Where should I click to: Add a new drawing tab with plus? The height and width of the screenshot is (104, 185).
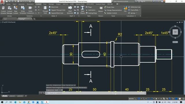pos(34,19)
